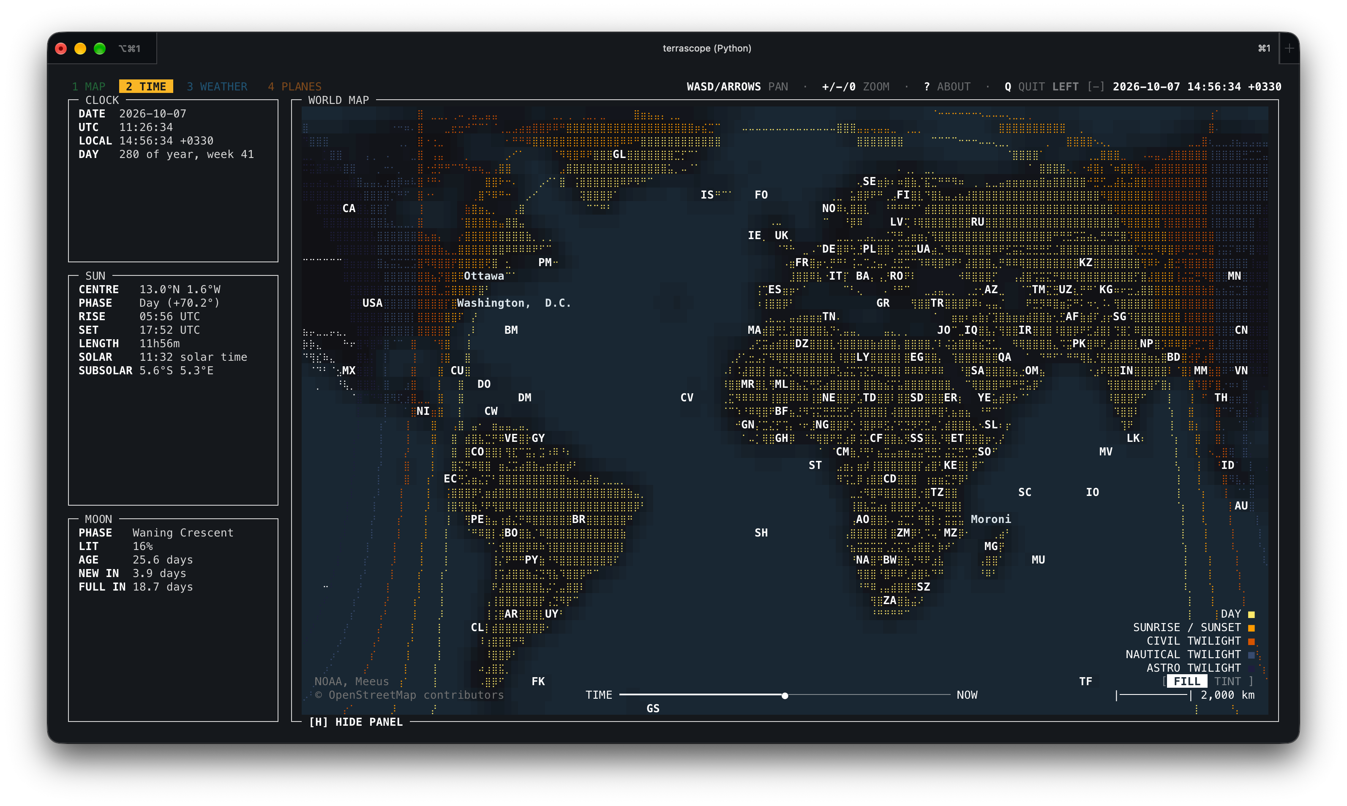
Task: Click the KZ Kazakhstan map label
Action: tap(1085, 262)
